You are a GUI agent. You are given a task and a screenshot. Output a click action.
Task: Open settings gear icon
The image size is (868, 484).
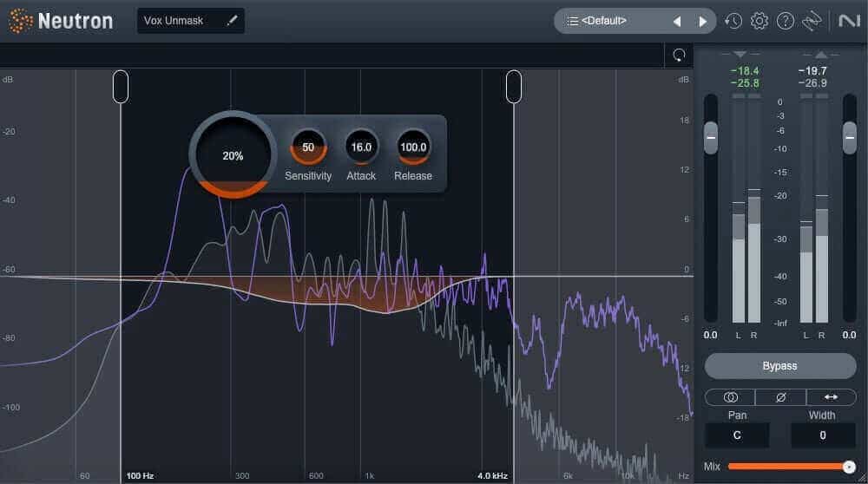click(759, 21)
